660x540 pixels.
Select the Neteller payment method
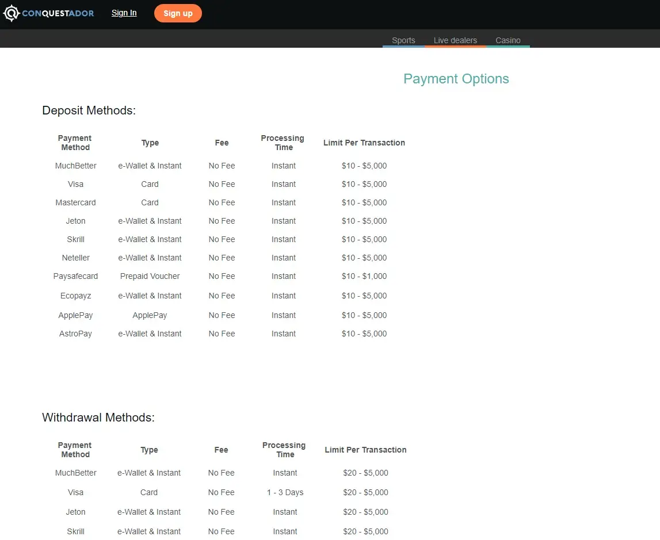[x=76, y=258]
